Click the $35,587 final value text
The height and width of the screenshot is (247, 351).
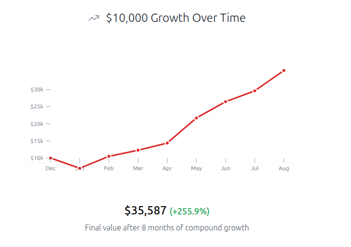click(x=145, y=211)
